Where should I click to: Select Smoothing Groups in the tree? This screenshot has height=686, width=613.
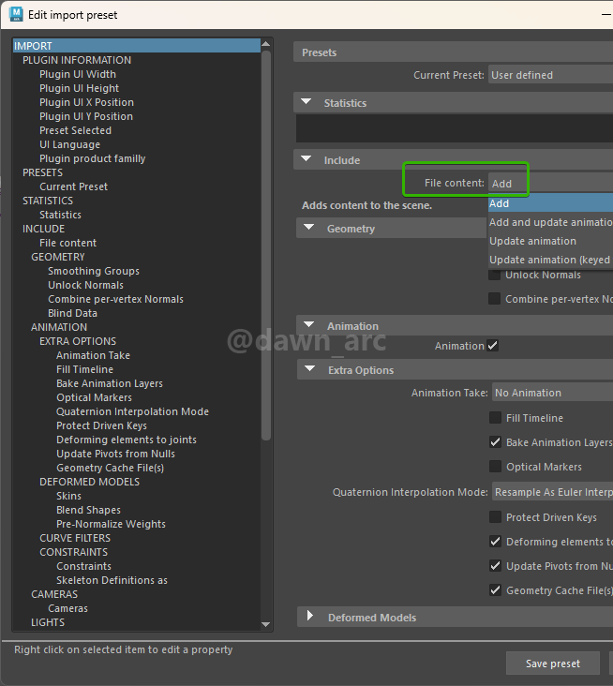(x=94, y=271)
